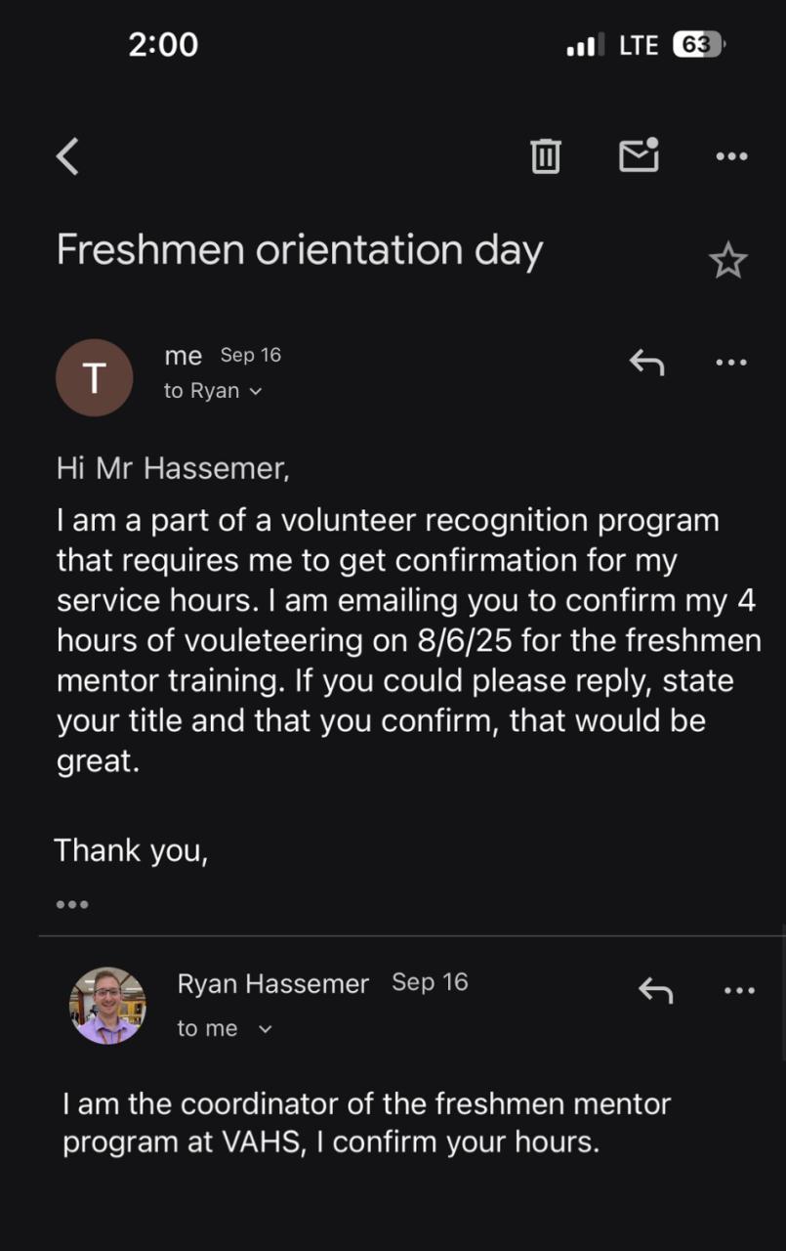
Task: Delete this email with trash icon
Action: pos(545,156)
